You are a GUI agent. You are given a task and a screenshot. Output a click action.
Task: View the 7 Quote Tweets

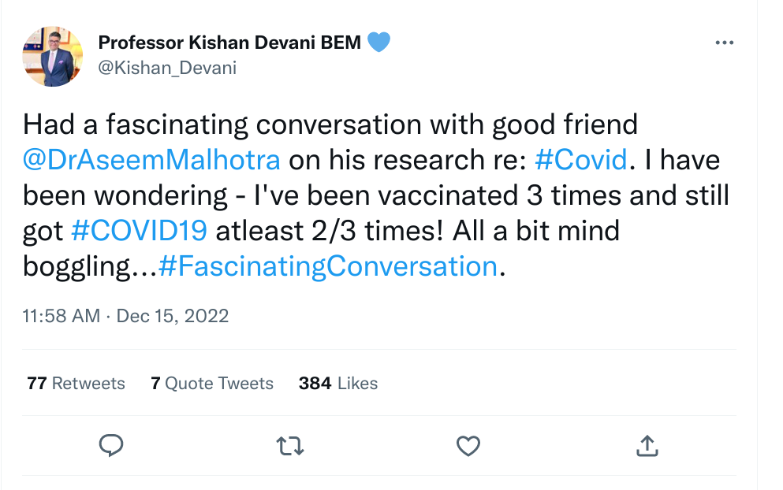tap(212, 384)
